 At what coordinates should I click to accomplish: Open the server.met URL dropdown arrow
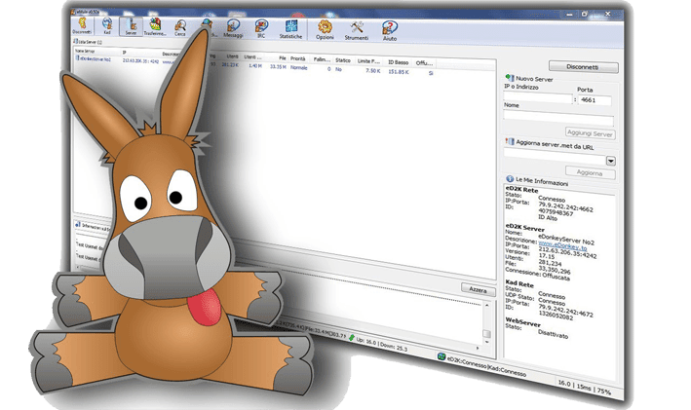coord(610,161)
